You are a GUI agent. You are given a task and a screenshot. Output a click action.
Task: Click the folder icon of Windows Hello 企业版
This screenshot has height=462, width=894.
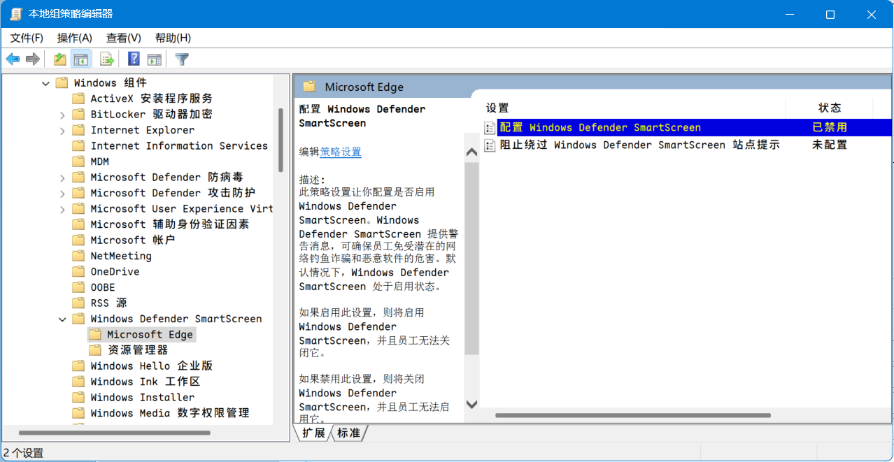(x=78, y=366)
